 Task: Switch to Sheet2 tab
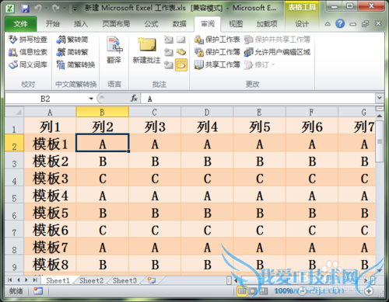click(91, 280)
